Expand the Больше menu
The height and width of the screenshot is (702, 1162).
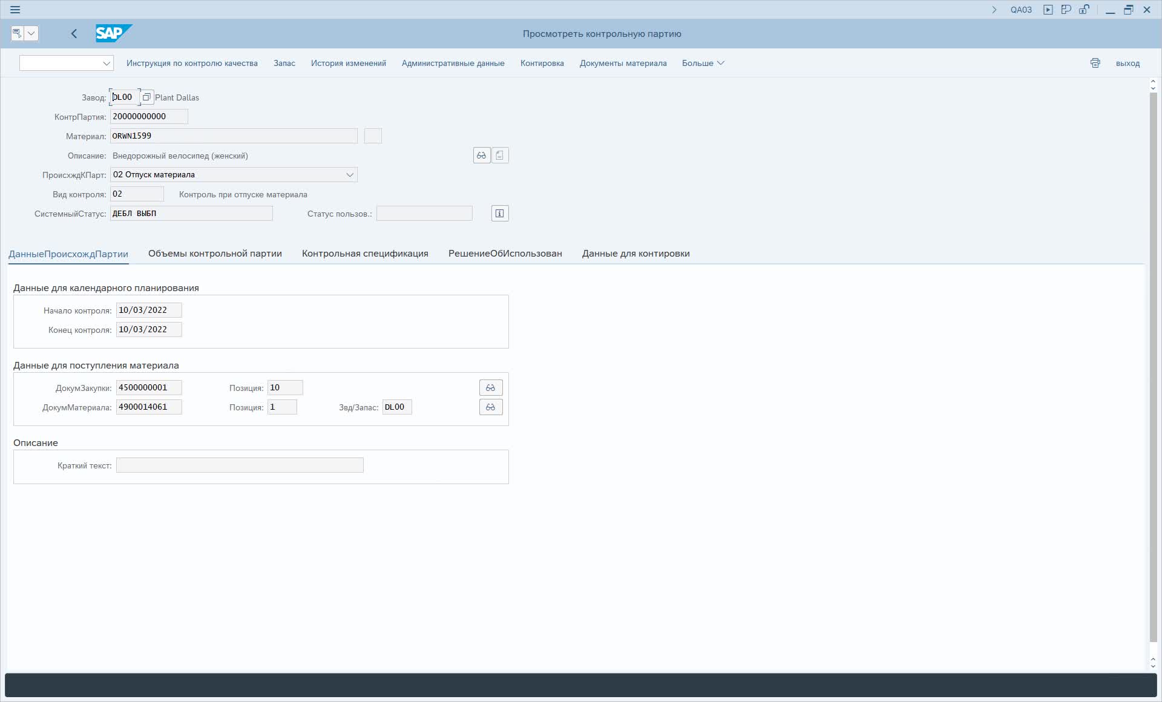(703, 63)
